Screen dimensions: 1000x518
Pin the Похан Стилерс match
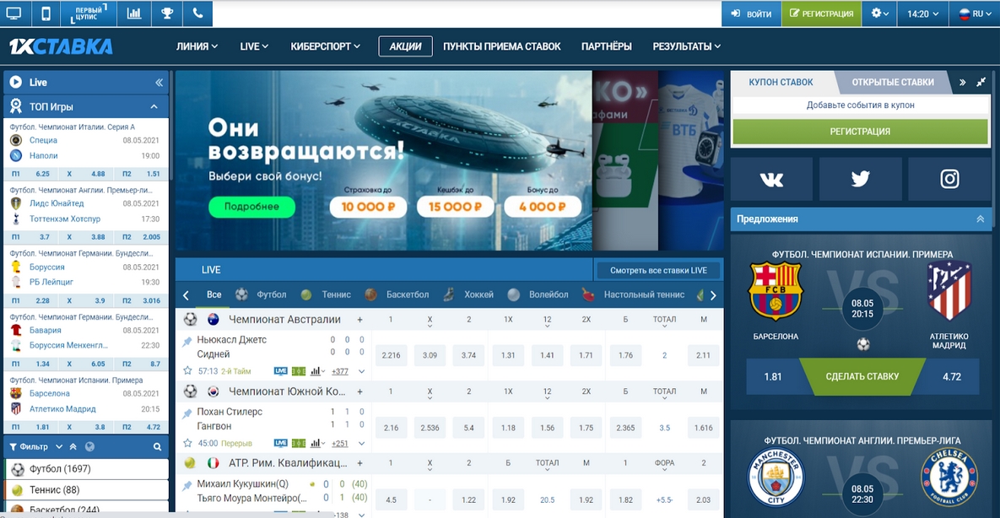(x=186, y=414)
